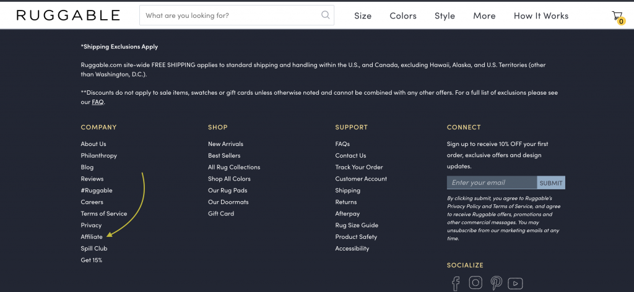Screen dimensions: 634x292
Task: Open the Spill Club link
Action: (94, 248)
